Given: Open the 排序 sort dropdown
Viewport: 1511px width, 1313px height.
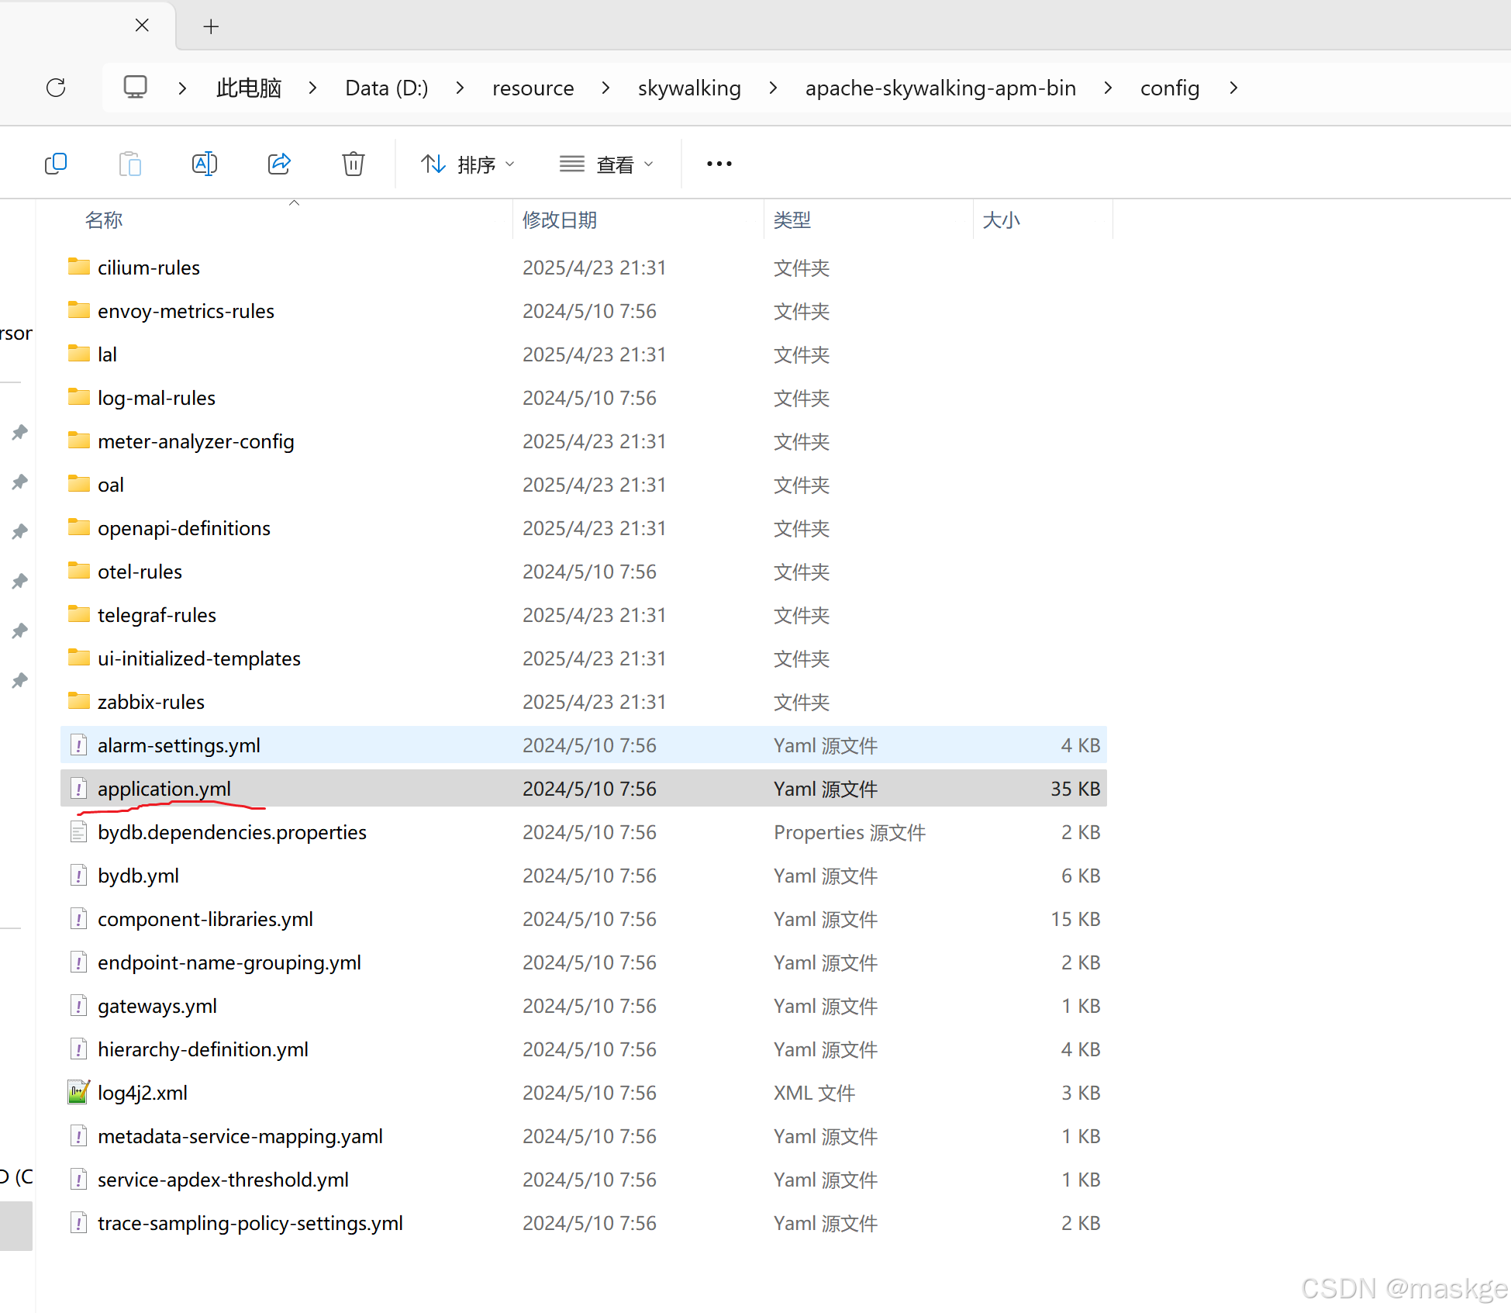Looking at the screenshot, I should (467, 164).
